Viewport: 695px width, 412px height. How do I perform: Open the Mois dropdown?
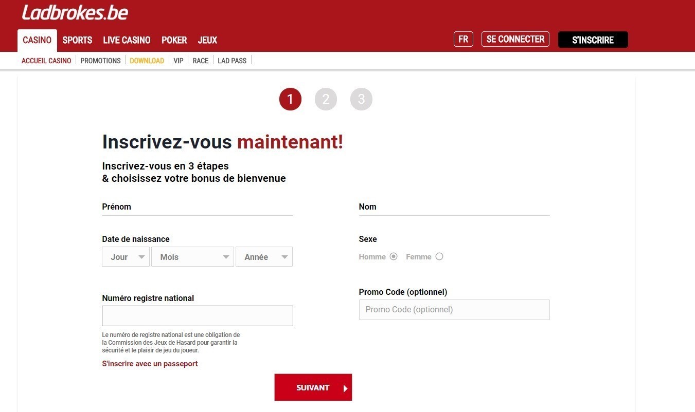(x=192, y=257)
